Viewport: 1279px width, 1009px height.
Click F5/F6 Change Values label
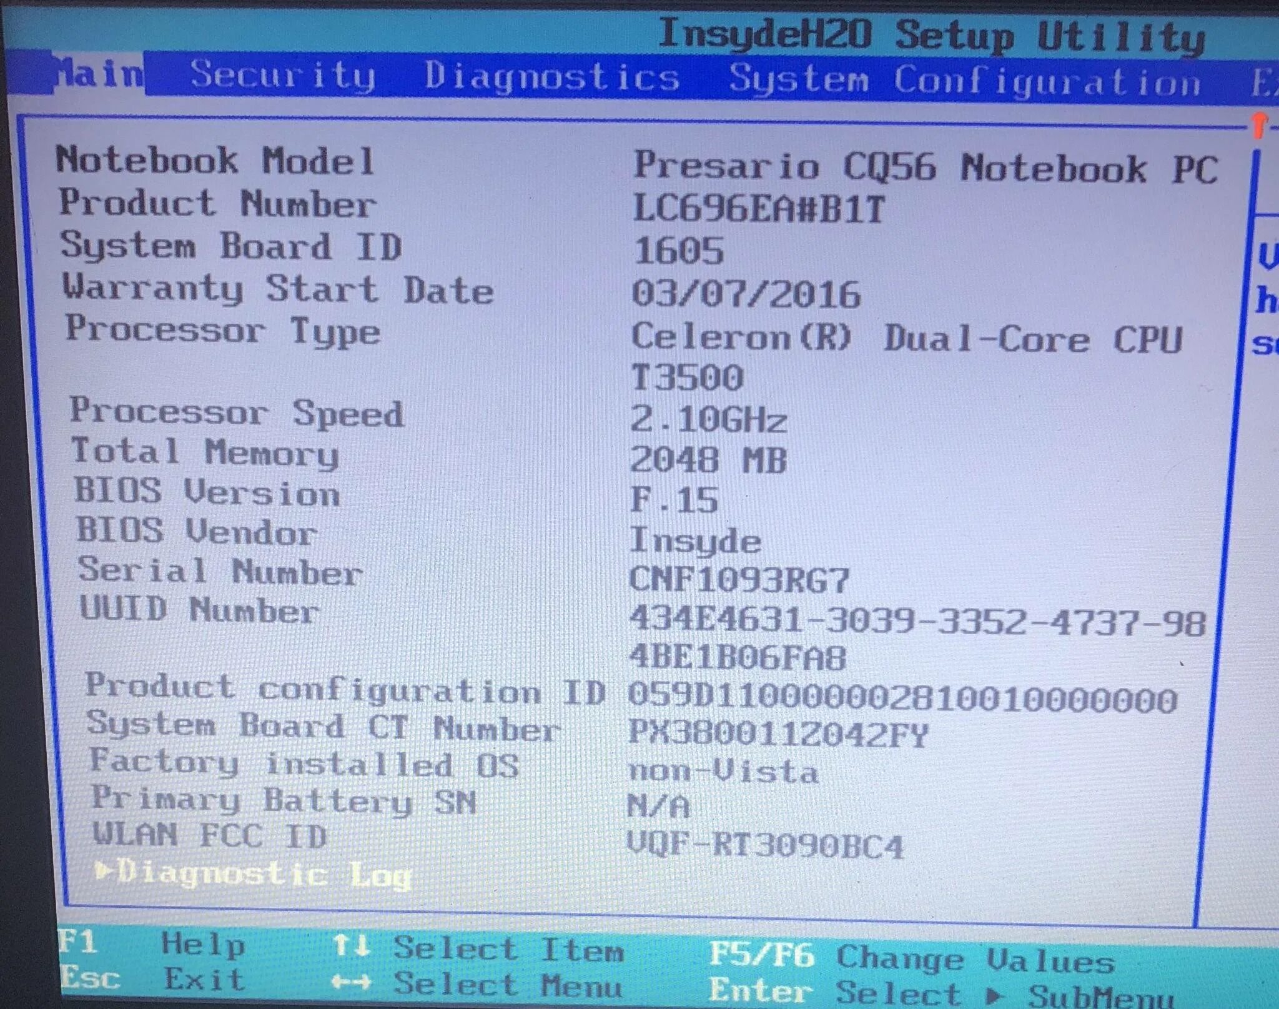tap(912, 957)
